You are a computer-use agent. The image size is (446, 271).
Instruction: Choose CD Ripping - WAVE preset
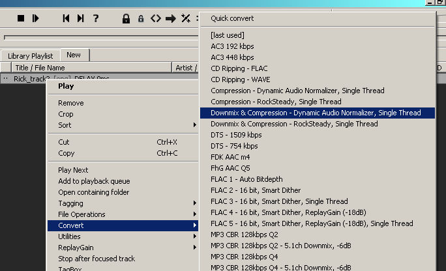pyautogui.click(x=318, y=79)
